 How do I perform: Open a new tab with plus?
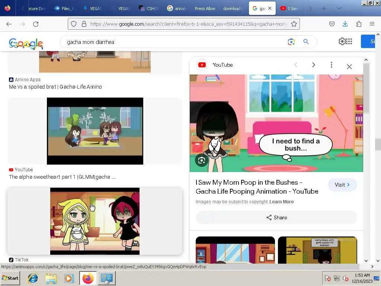click(324, 8)
